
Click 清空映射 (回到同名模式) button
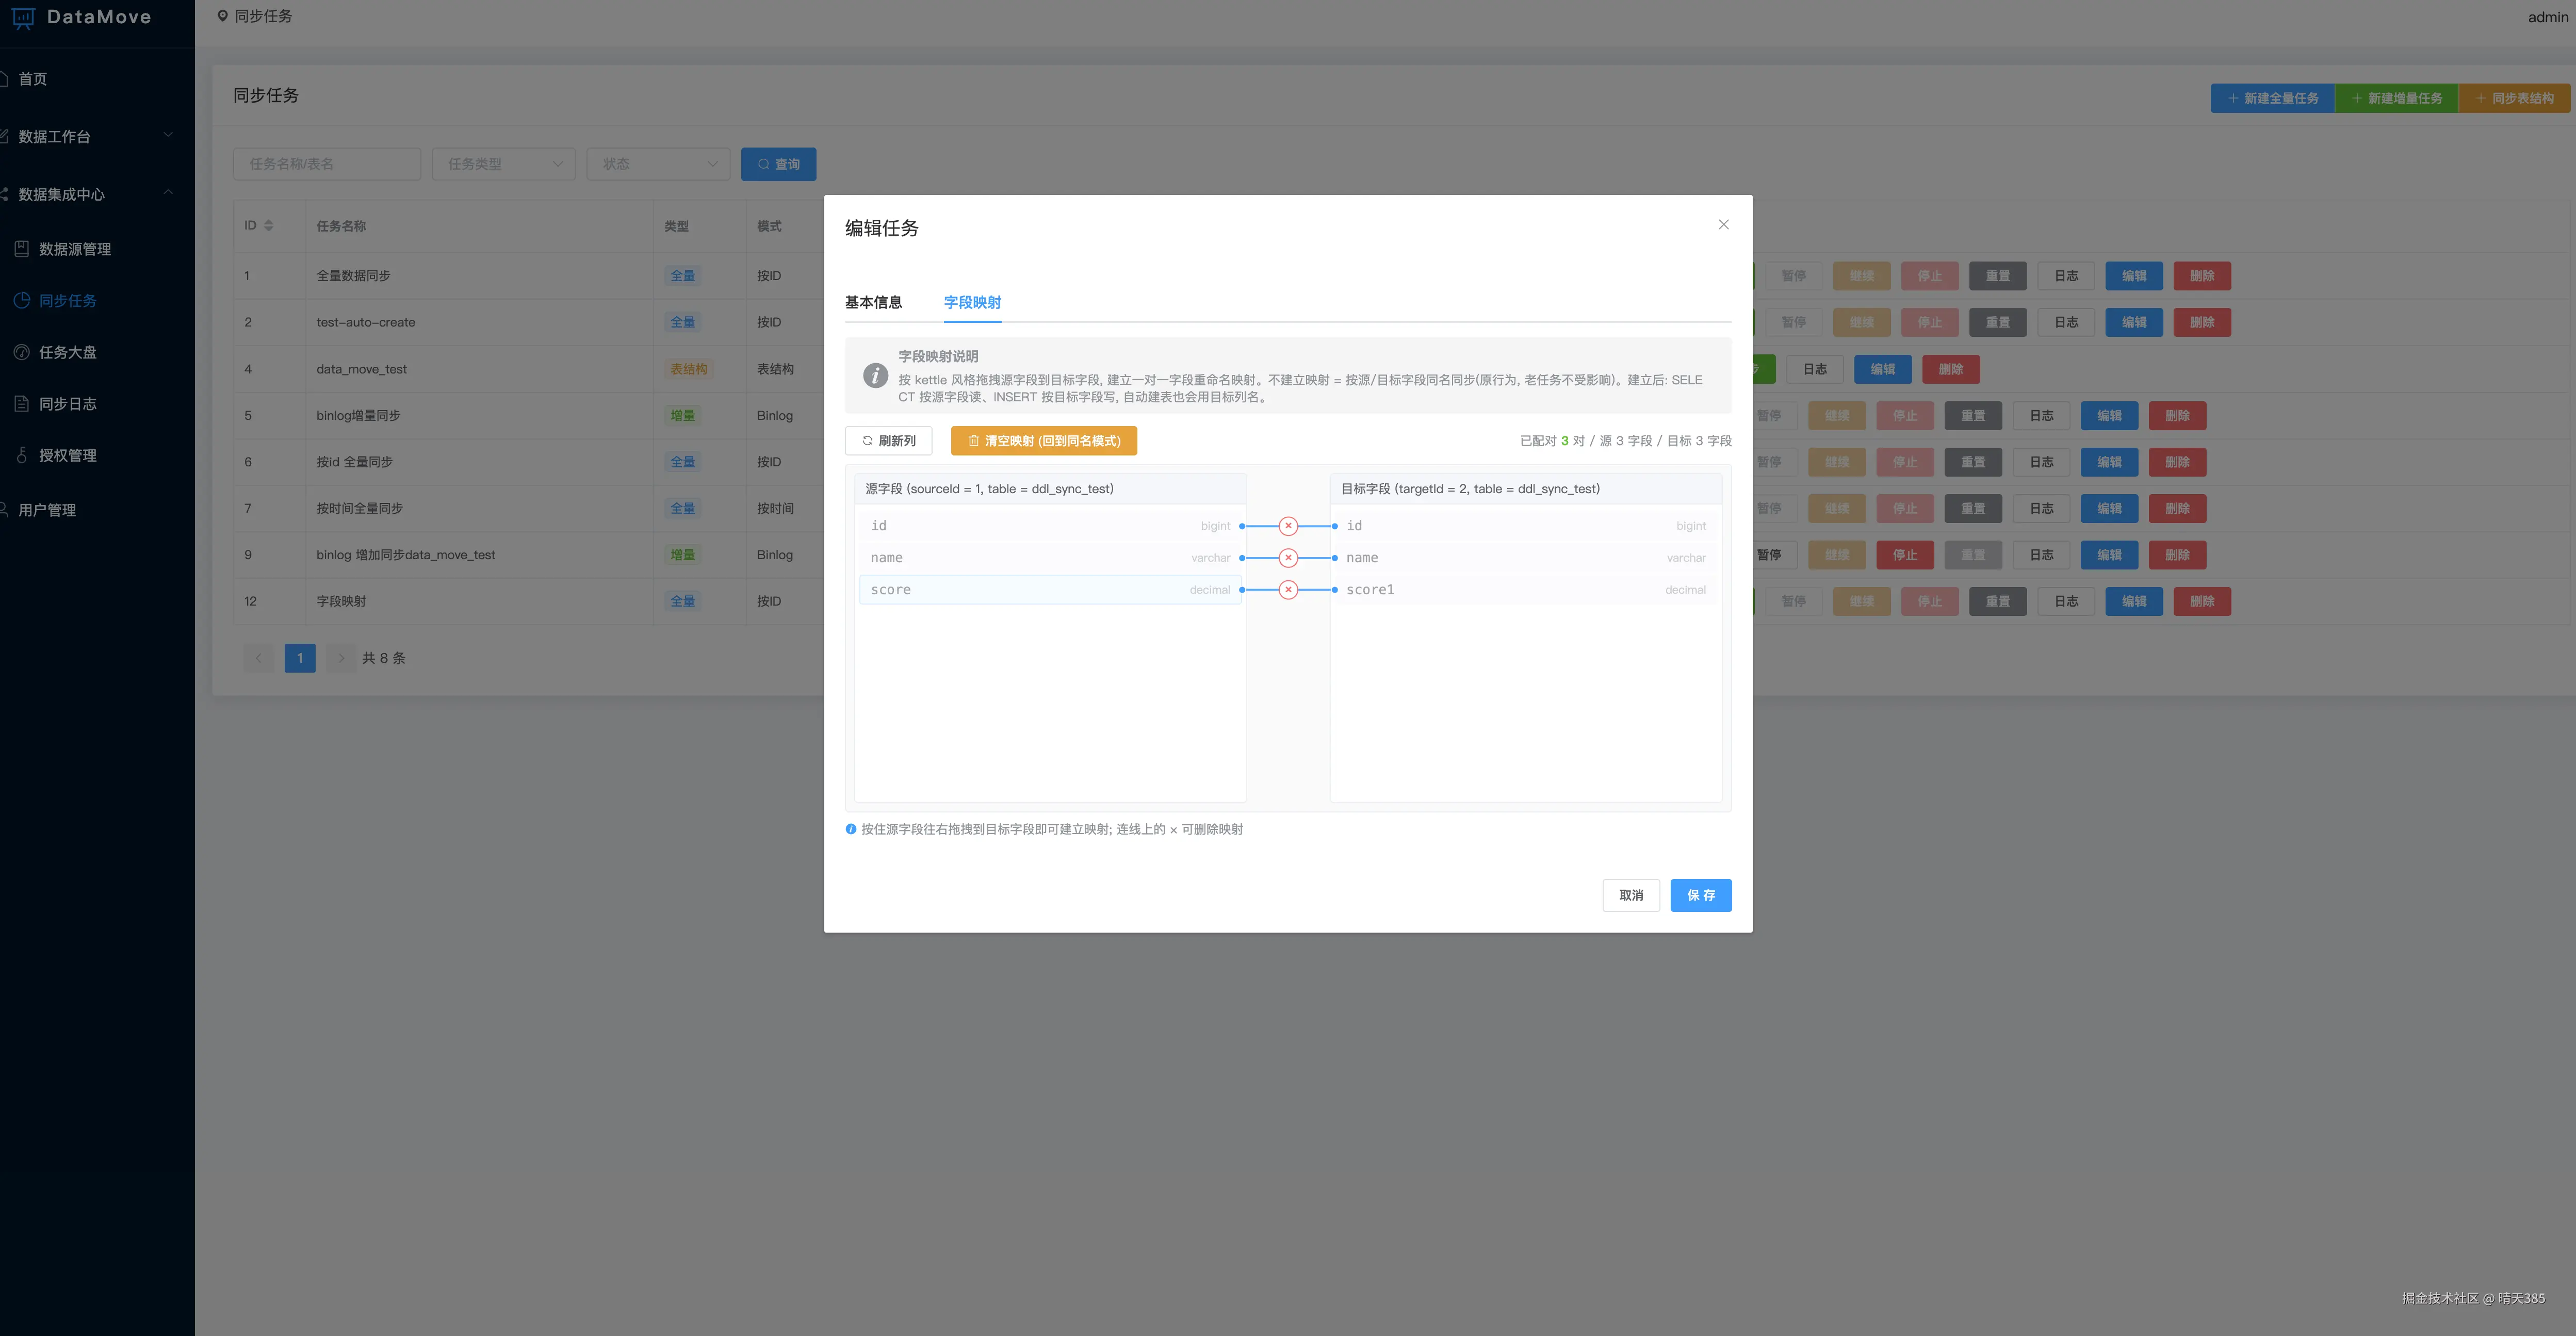pos(1043,441)
